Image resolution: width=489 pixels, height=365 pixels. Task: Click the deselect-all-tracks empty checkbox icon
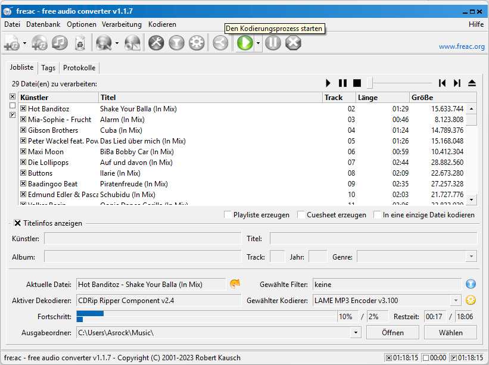coord(13,105)
